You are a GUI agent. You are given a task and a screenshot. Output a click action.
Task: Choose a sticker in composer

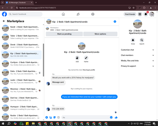tap(55, 117)
